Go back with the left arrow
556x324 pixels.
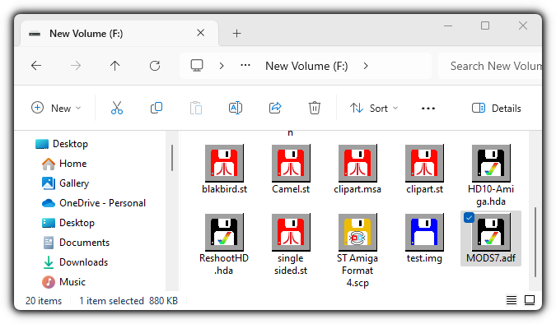pyautogui.click(x=36, y=66)
